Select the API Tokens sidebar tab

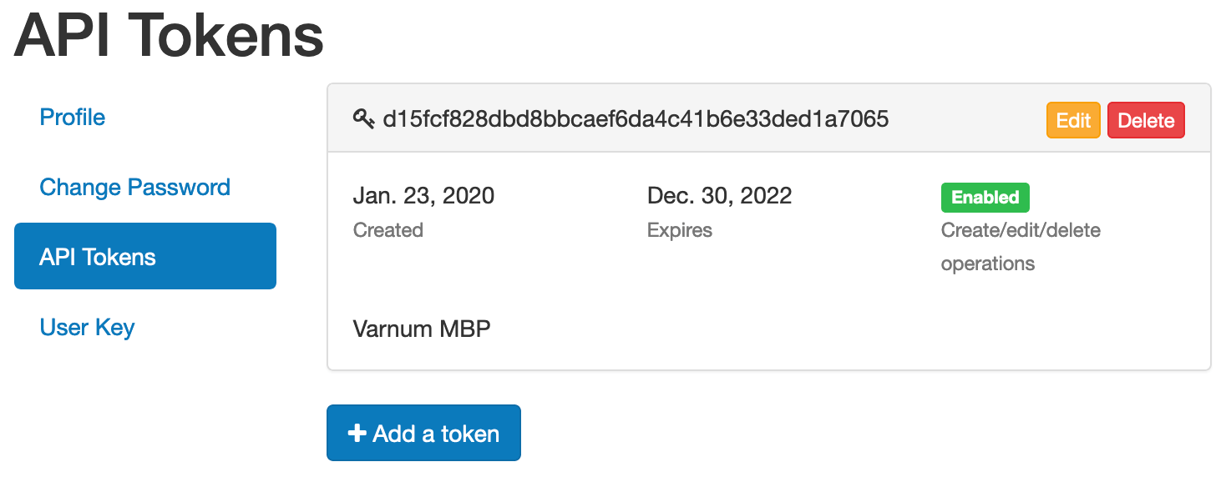[x=144, y=256]
